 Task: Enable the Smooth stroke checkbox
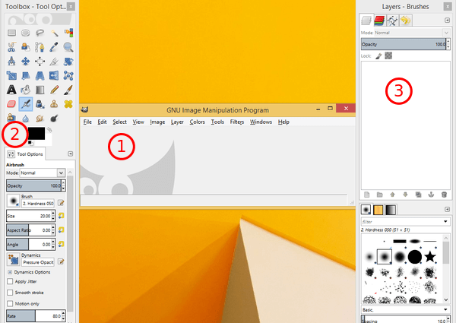click(10, 293)
